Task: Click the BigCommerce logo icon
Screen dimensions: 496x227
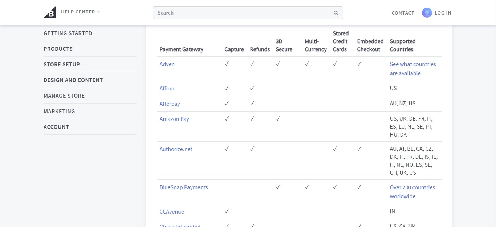Action: (x=50, y=12)
